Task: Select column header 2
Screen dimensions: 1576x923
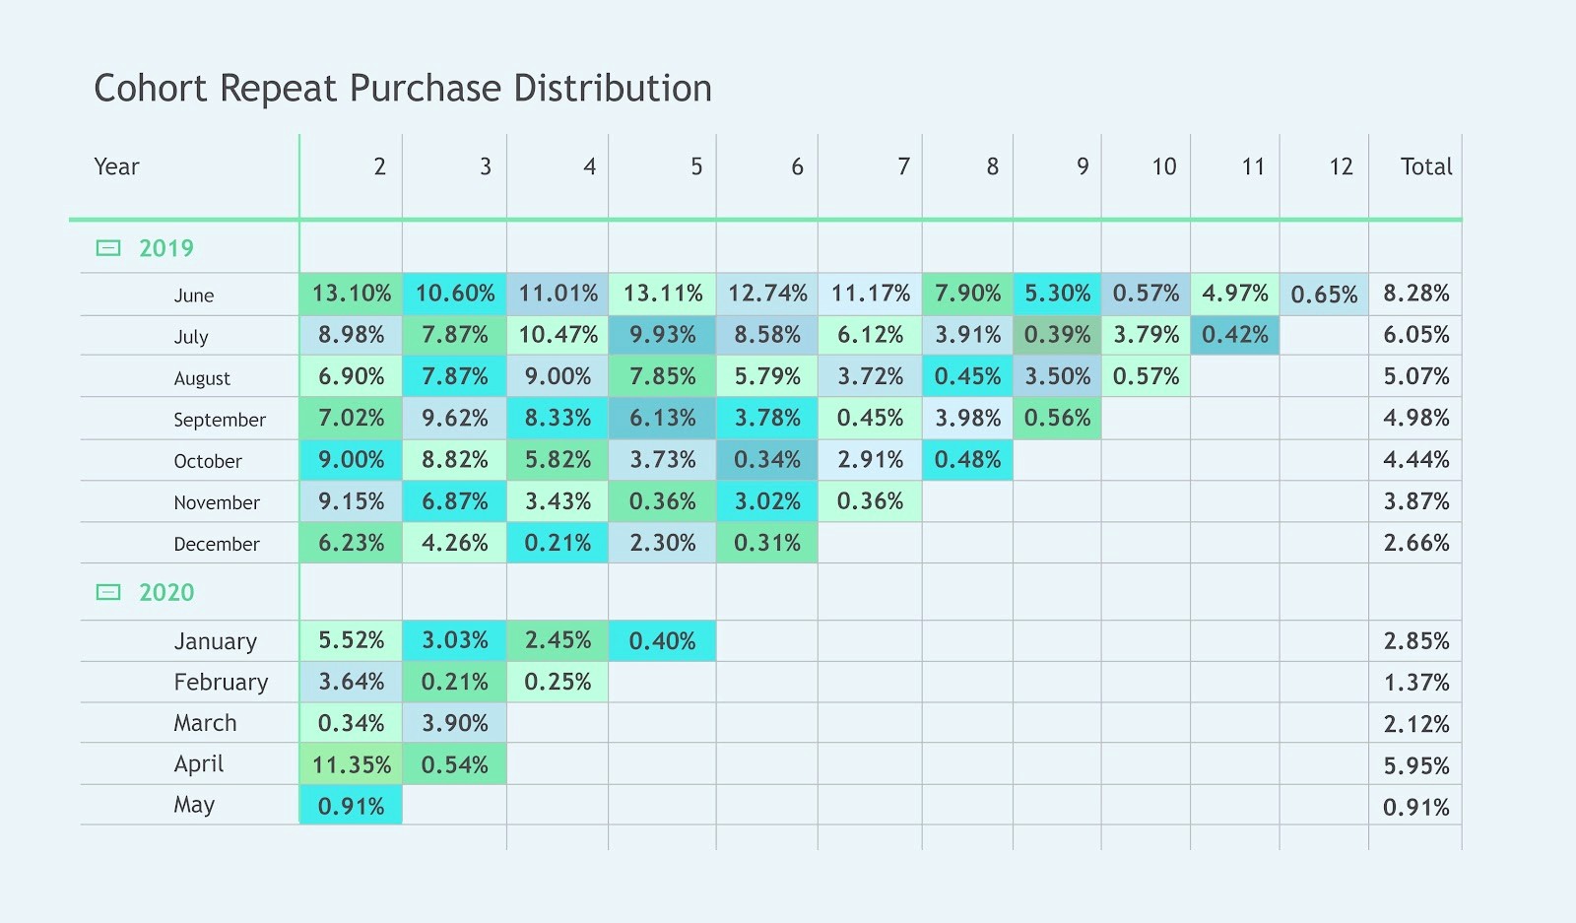Action: coord(379,166)
